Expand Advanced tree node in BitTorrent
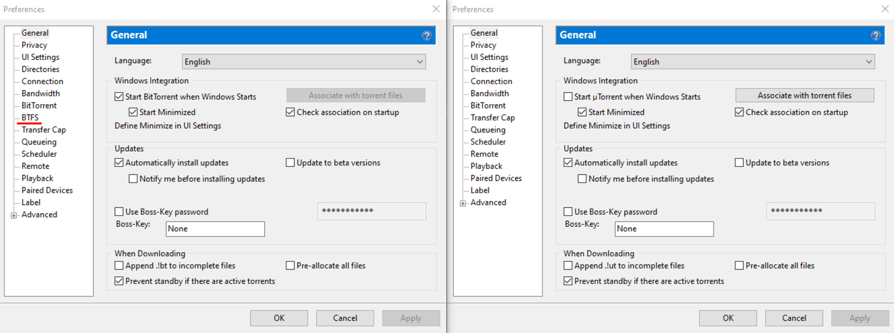 pos(14,215)
